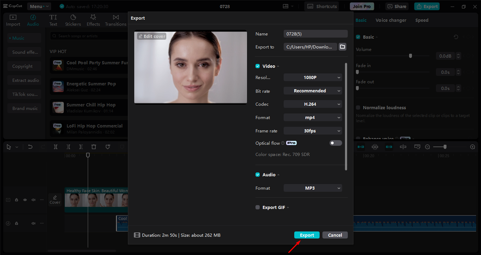Click the timeline zoom out icon

(x=428, y=147)
